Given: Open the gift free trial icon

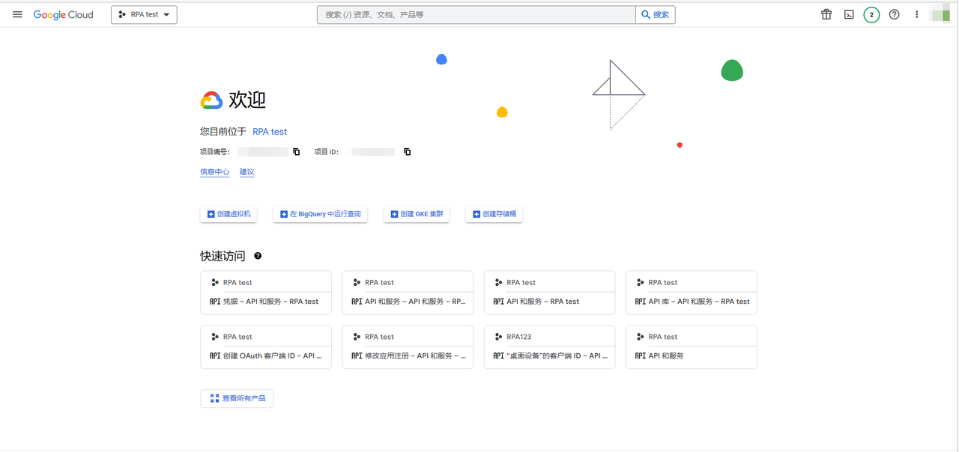Looking at the screenshot, I should click(x=826, y=14).
